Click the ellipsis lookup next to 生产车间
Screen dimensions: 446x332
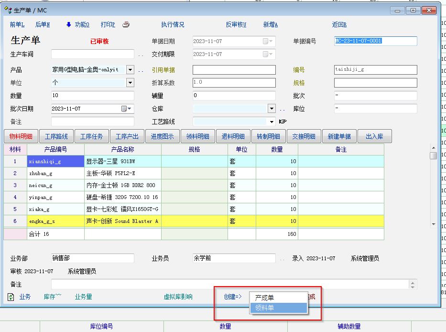(141, 55)
